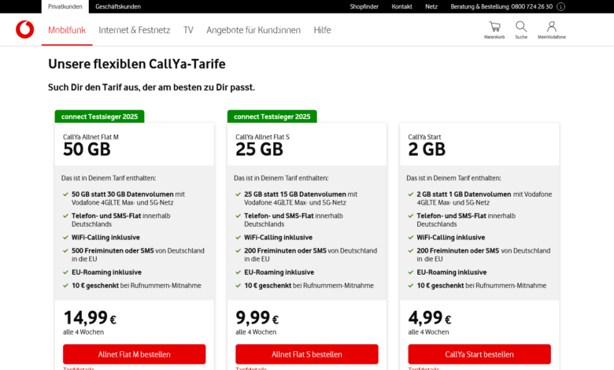Click Allnet Flat M bestellen button
Screen dimensions: 614x370
[135, 354]
